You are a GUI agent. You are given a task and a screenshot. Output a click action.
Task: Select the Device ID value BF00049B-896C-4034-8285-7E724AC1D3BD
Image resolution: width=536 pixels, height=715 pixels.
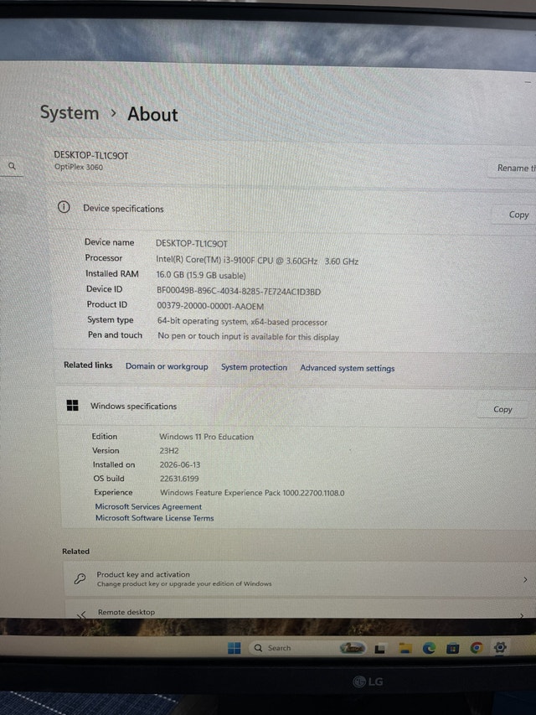pos(239,291)
